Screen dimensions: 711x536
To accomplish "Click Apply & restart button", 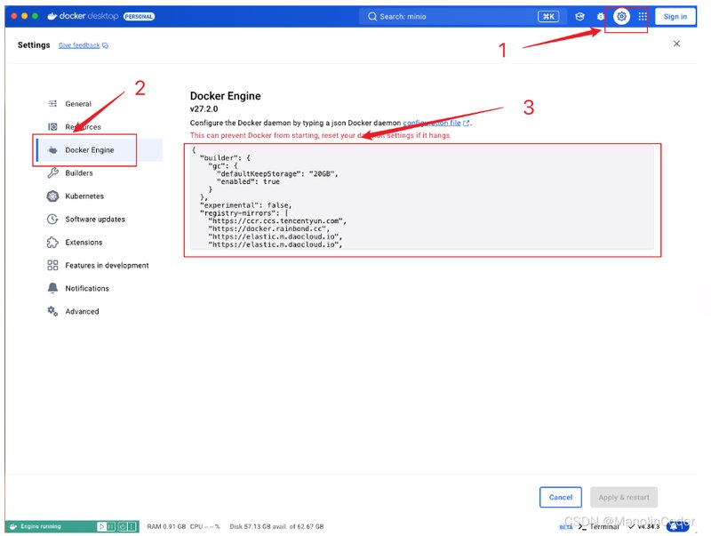I will pyautogui.click(x=624, y=498).
